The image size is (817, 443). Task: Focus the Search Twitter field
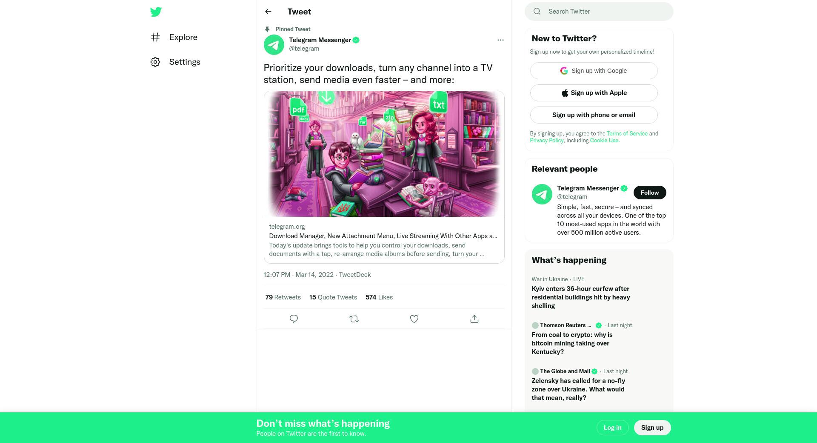599,12
